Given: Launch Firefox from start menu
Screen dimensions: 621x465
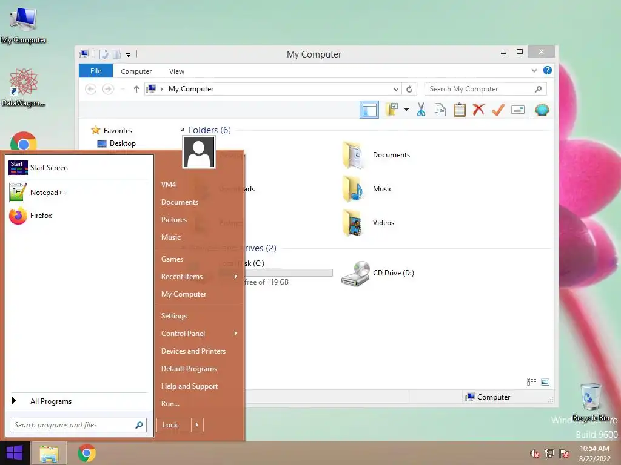Looking at the screenshot, I should pos(78,216).
